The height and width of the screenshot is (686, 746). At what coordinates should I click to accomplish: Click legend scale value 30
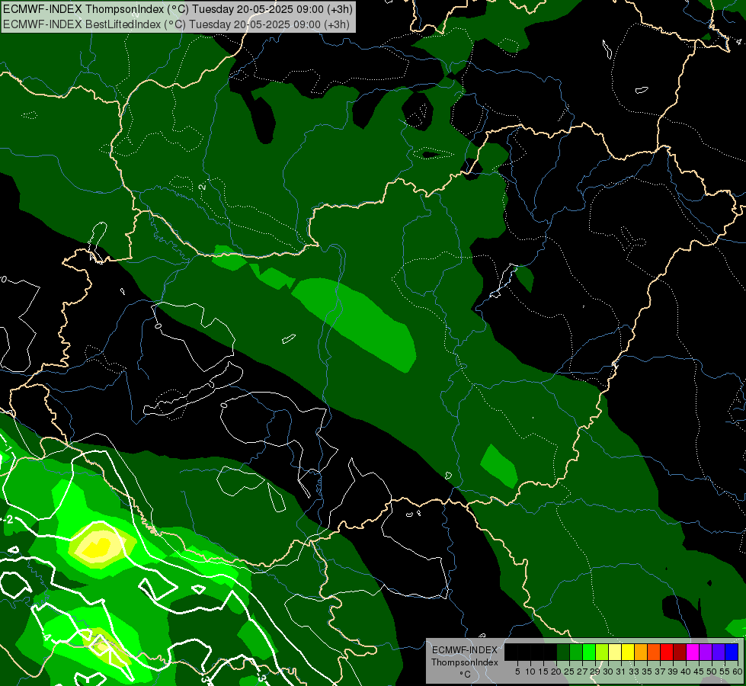pos(608,672)
